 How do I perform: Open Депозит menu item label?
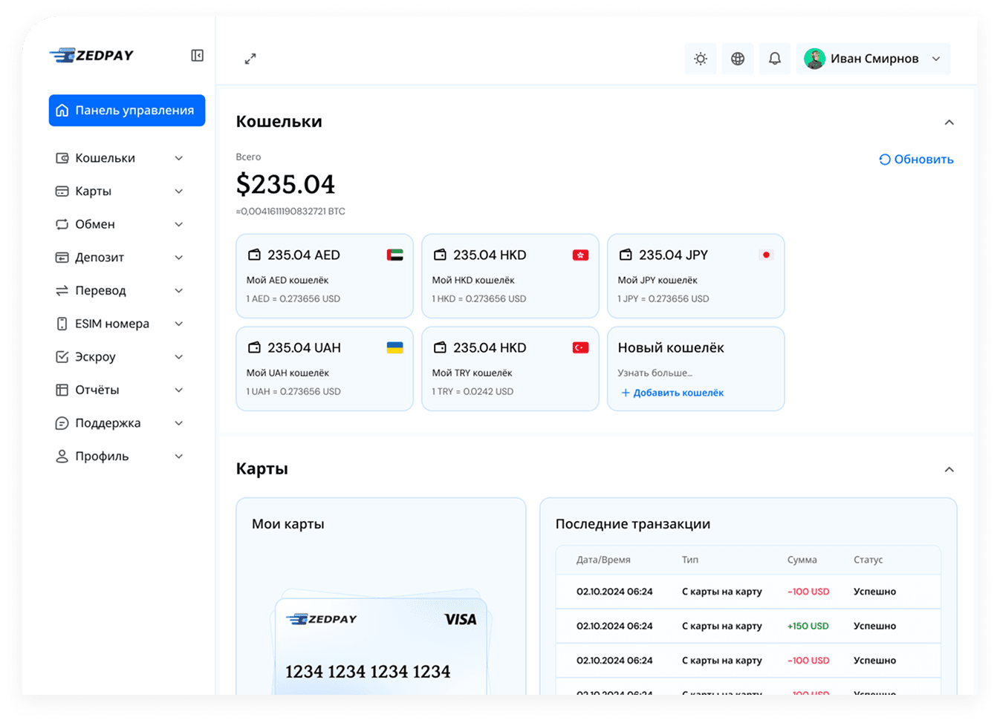pos(100,258)
